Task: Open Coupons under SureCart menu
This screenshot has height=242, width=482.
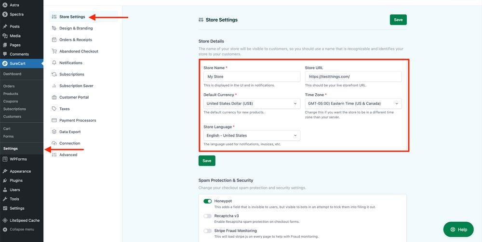Action: coord(11,101)
